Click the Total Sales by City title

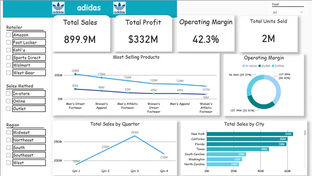(x=244, y=124)
